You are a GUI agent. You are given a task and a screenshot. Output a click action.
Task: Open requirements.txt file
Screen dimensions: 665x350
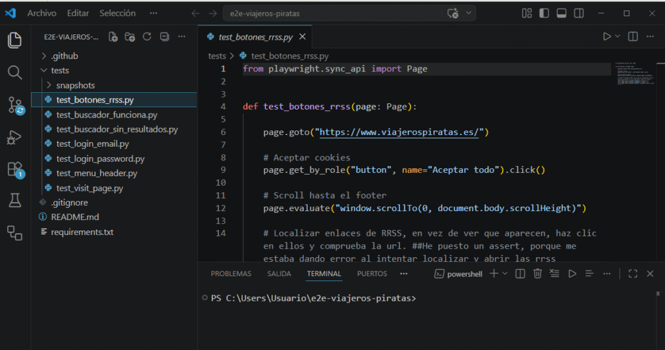(114, 232)
